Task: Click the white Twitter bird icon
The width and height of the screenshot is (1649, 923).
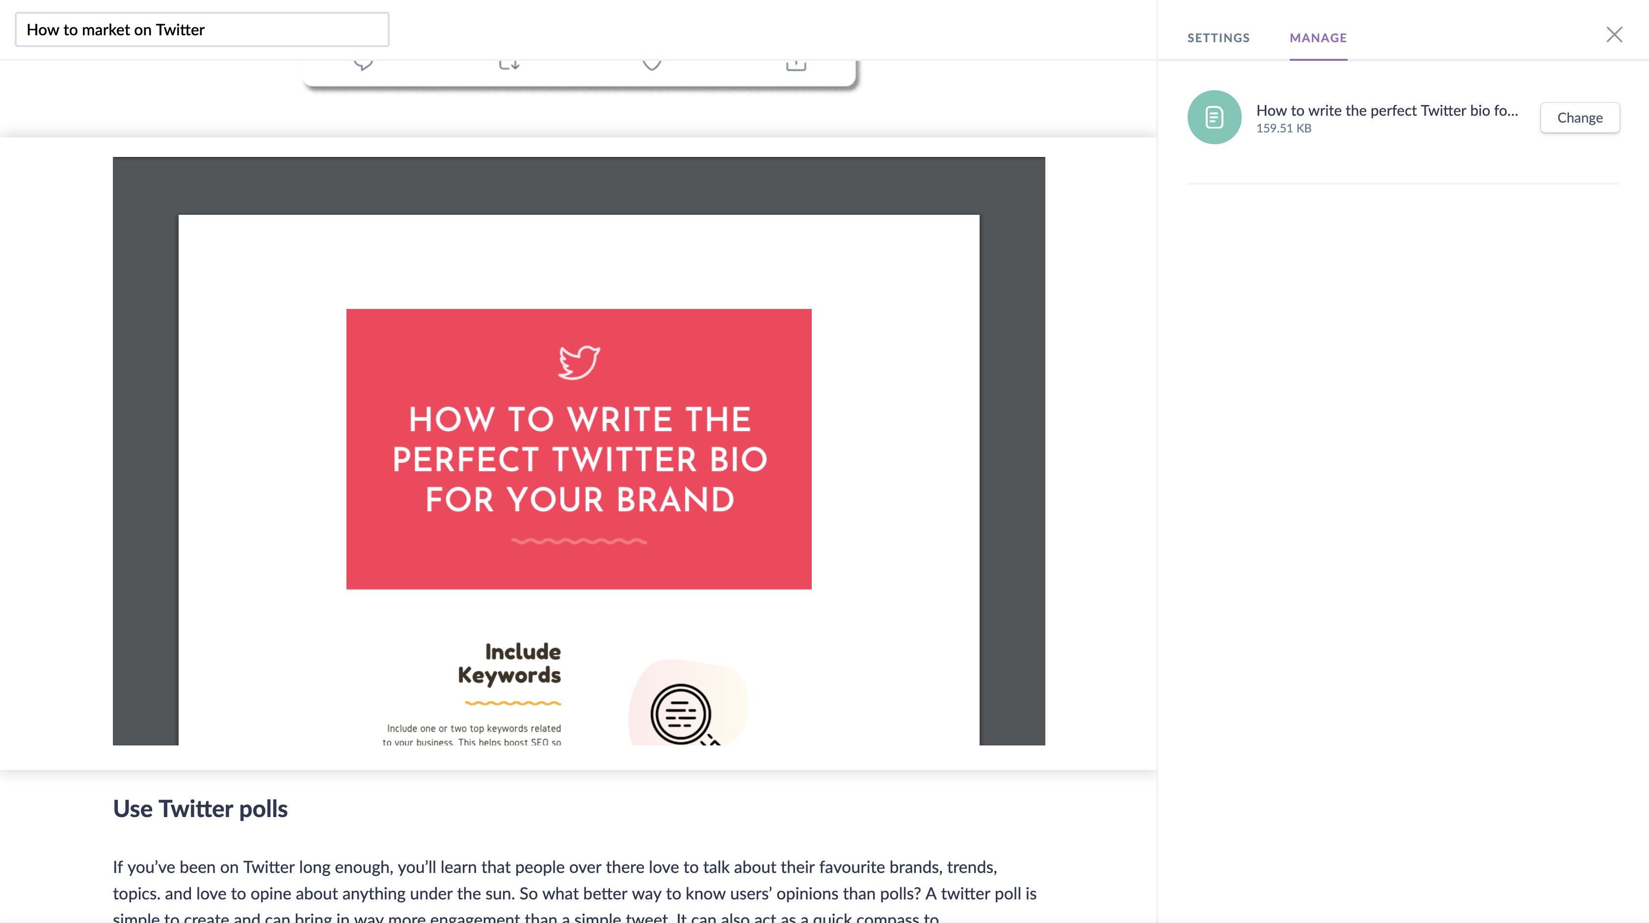Action: (579, 362)
